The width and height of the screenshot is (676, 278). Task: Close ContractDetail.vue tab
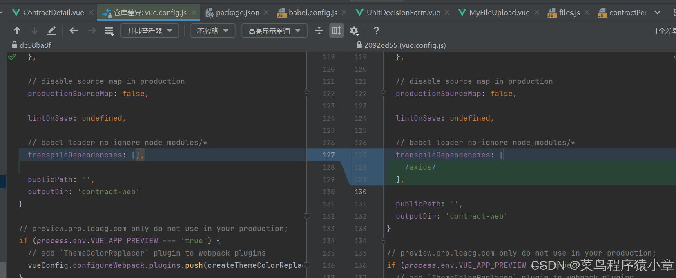[x=91, y=13]
